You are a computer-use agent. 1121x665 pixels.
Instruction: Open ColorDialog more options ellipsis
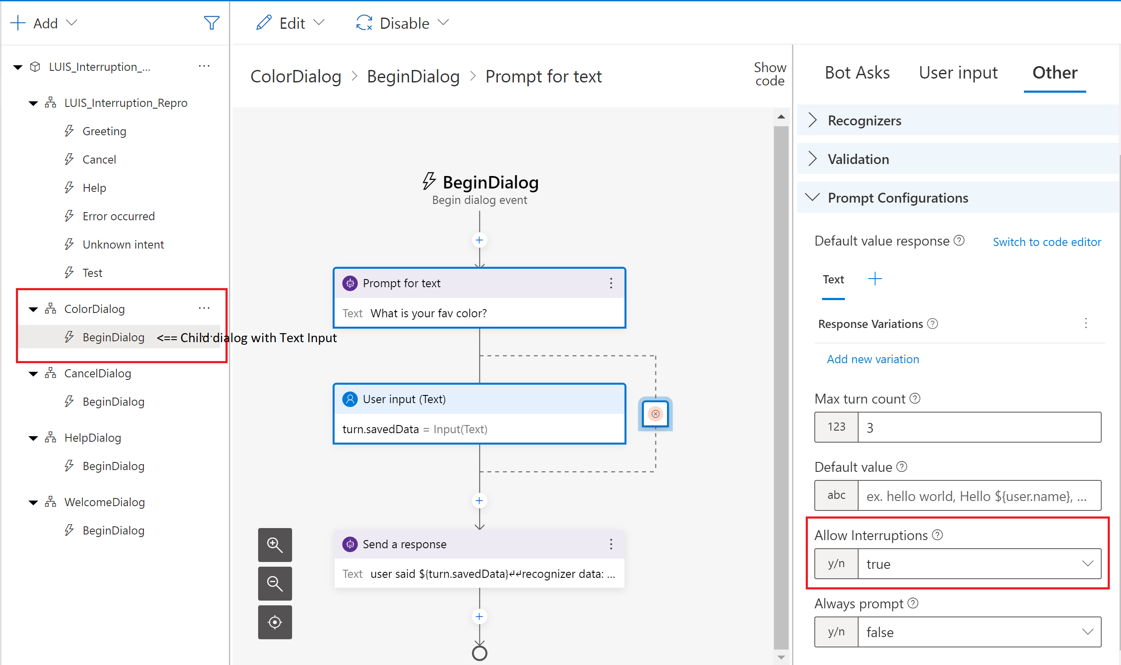pyautogui.click(x=204, y=308)
